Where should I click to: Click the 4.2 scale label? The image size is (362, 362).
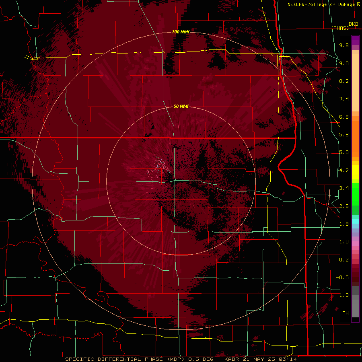click(344, 171)
